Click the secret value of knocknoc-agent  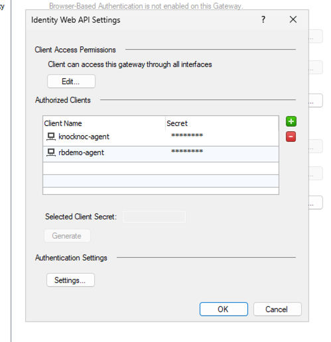coord(187,135)
